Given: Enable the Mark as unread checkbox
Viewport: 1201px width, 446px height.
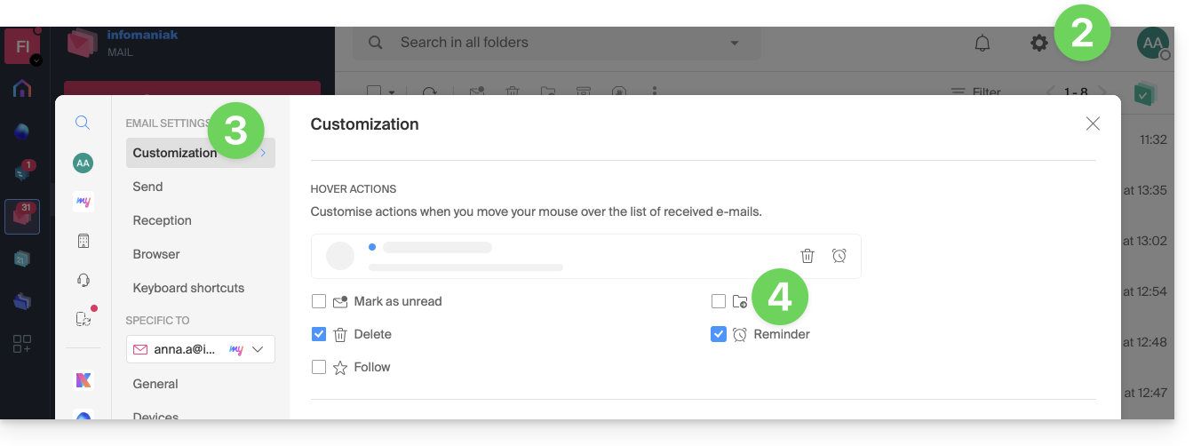Looking at the screenshot, I should coord(319,301).
